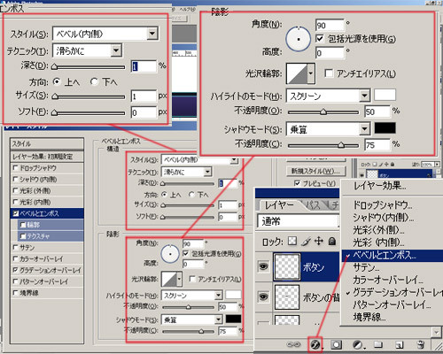The image size is (443, 354).
Task: Enable the テクスチャ sub-option checkbox
Action: pyautogui.click(x=23, y=236)
